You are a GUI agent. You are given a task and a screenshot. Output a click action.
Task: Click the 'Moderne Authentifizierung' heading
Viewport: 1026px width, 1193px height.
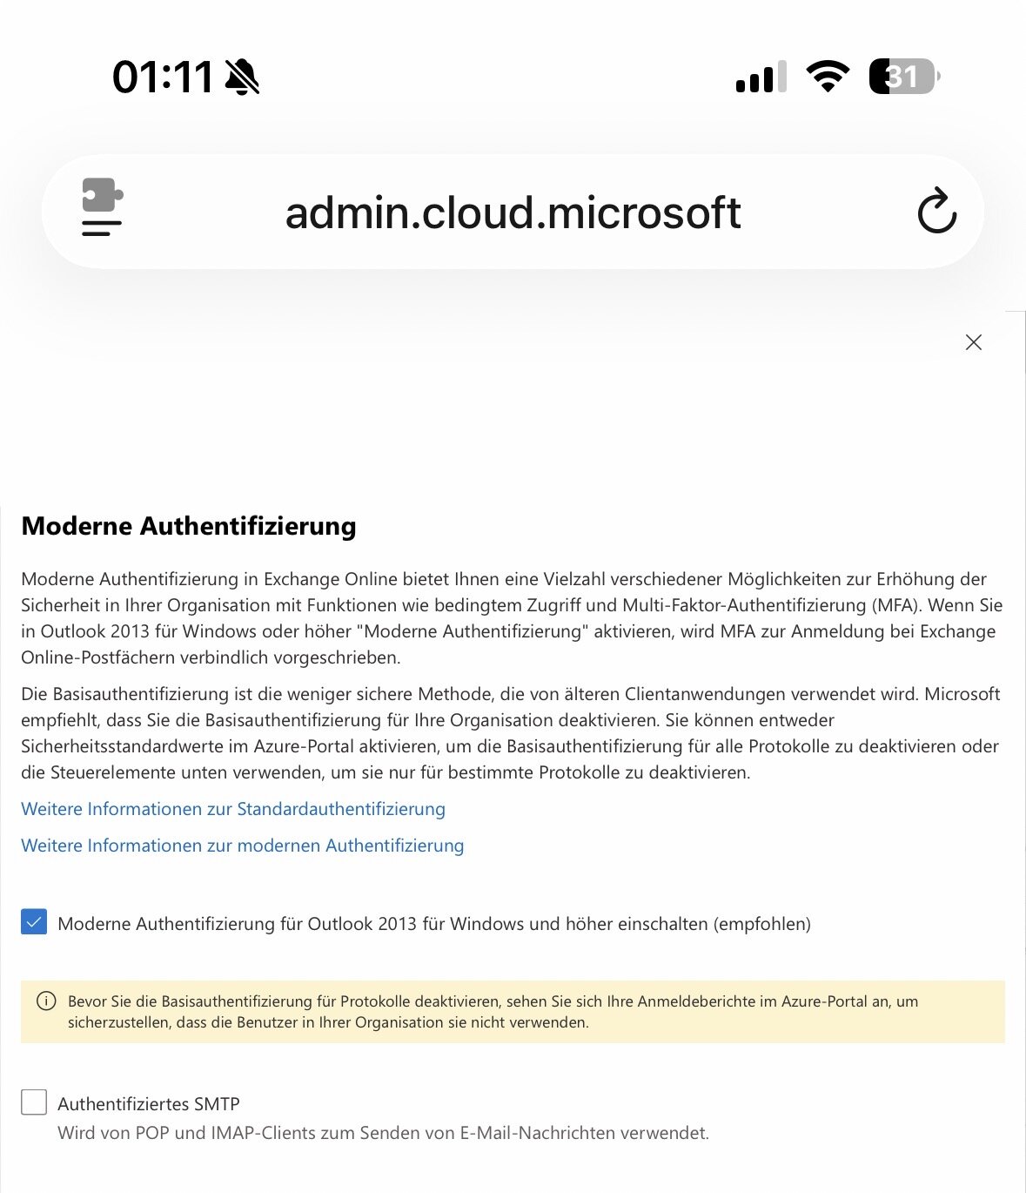point(189,526)
